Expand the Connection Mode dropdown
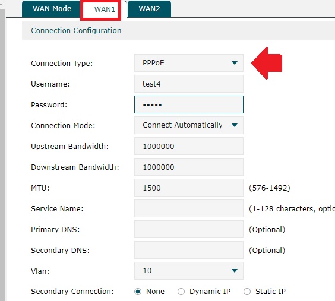This screenshot has width=335, height=301. point(189,125)
